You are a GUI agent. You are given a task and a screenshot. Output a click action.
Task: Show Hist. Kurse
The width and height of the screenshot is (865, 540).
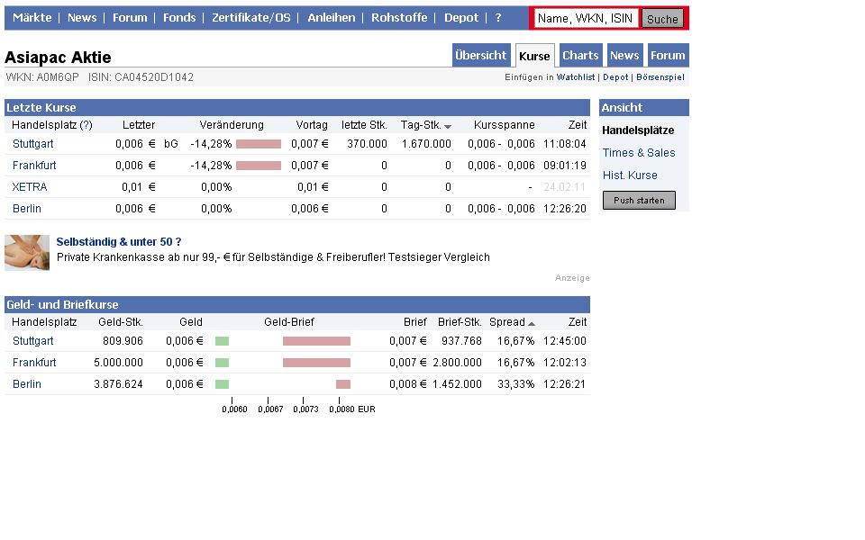point(631,175)
